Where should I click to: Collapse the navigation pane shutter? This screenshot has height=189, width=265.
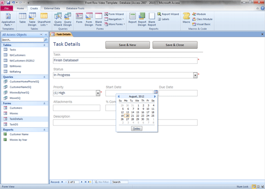point(46,35)
